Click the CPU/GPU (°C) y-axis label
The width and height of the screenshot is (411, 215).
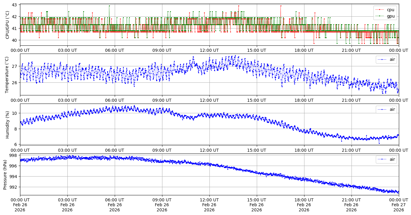click(x=7, y=25)
